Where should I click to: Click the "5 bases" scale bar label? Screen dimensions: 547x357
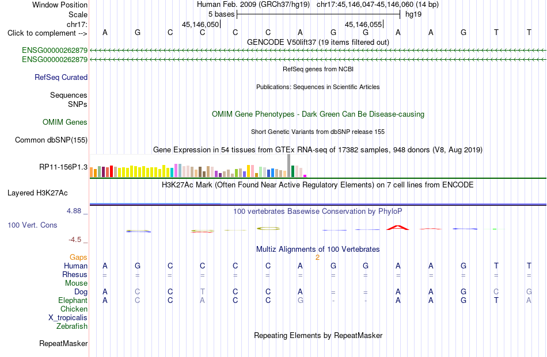coord(222,14)
